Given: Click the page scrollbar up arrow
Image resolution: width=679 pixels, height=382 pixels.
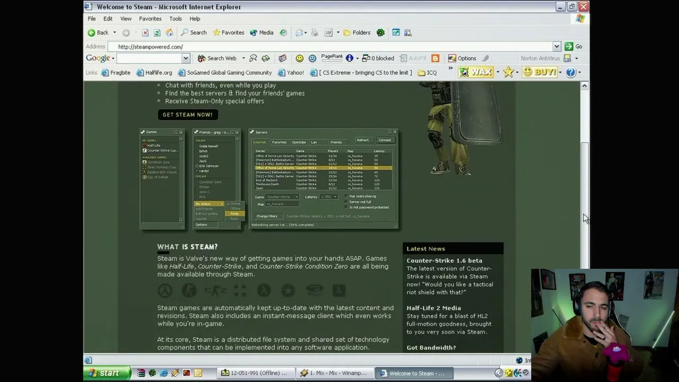Looking at the screenshot, I should (x=585, y=85).
